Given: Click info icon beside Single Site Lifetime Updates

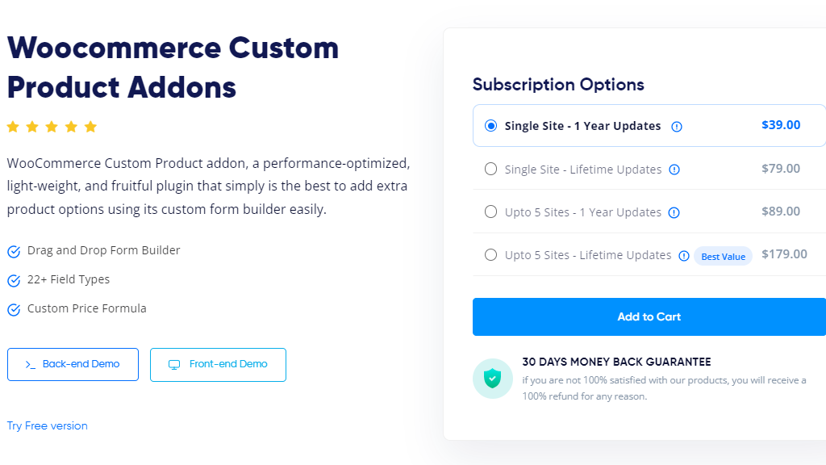Looking at the screenshot, I should click(674, 170).
